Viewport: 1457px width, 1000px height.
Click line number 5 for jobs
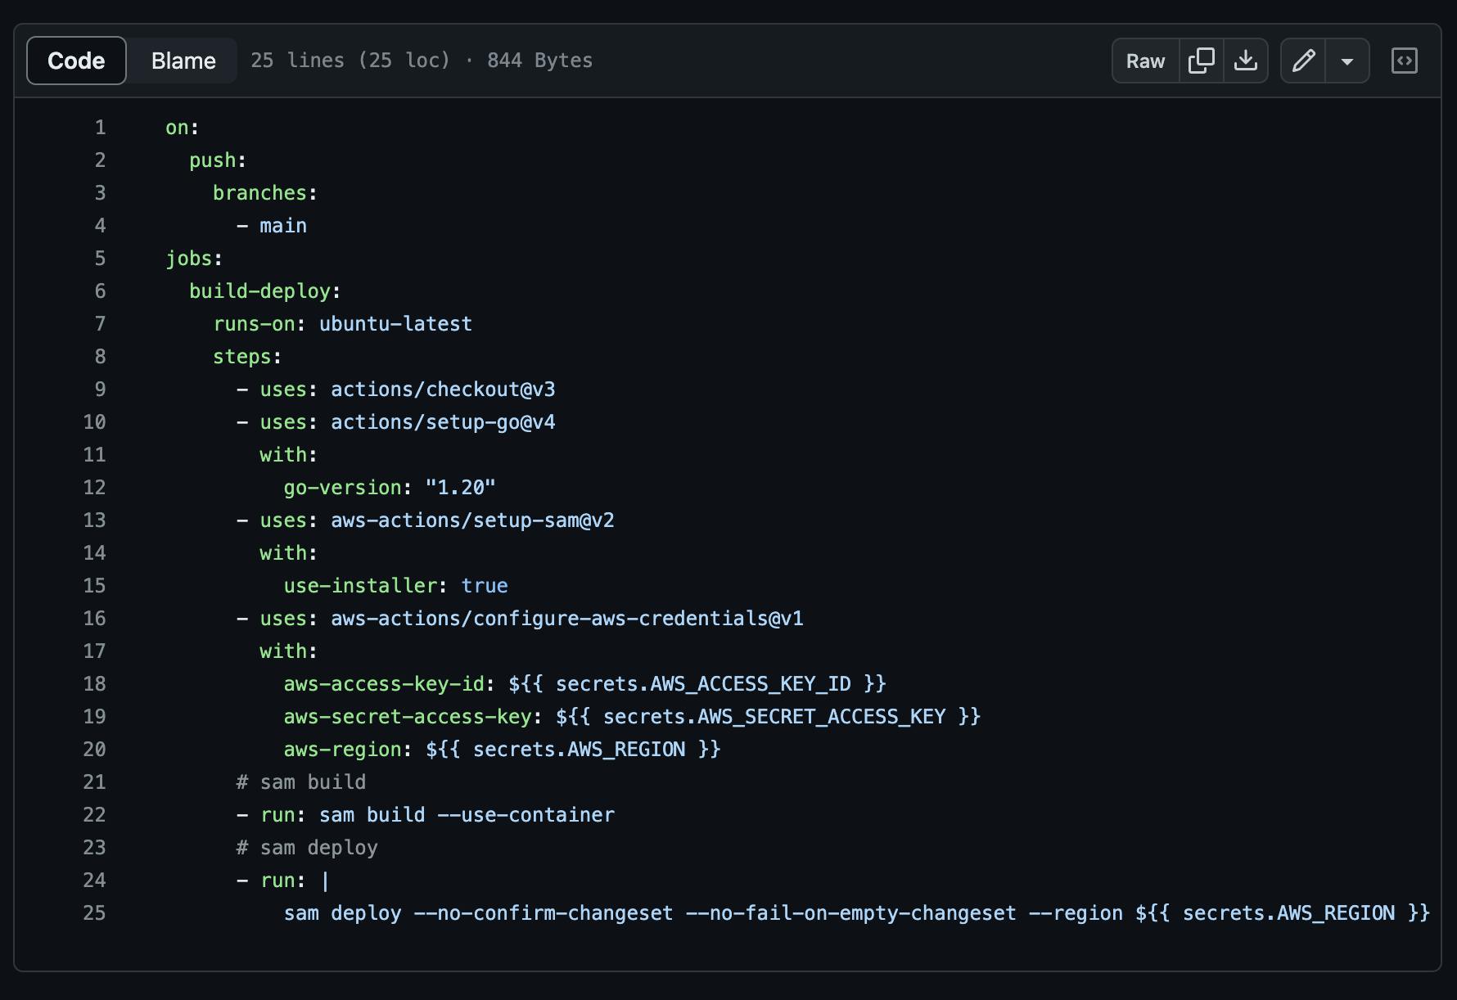point(100,259)
